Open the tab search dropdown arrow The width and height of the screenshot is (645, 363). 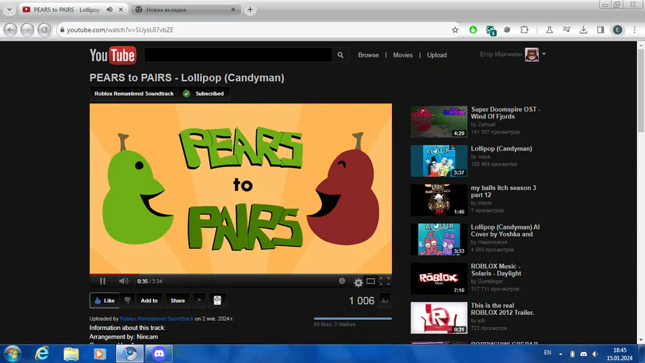tap(9, 9)
